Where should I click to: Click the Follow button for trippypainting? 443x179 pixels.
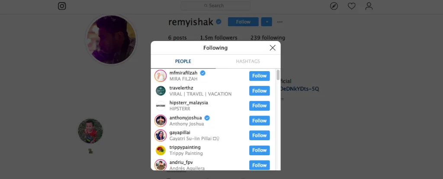click(x=260, y=150)
